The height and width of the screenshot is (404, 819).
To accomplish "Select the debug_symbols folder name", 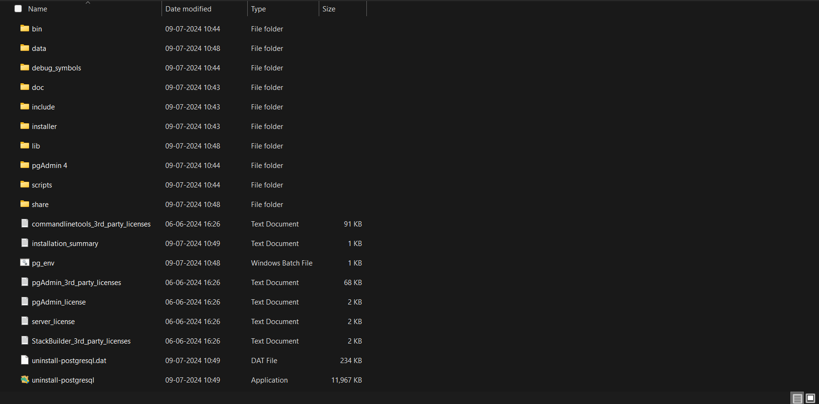I will [56, 68].
